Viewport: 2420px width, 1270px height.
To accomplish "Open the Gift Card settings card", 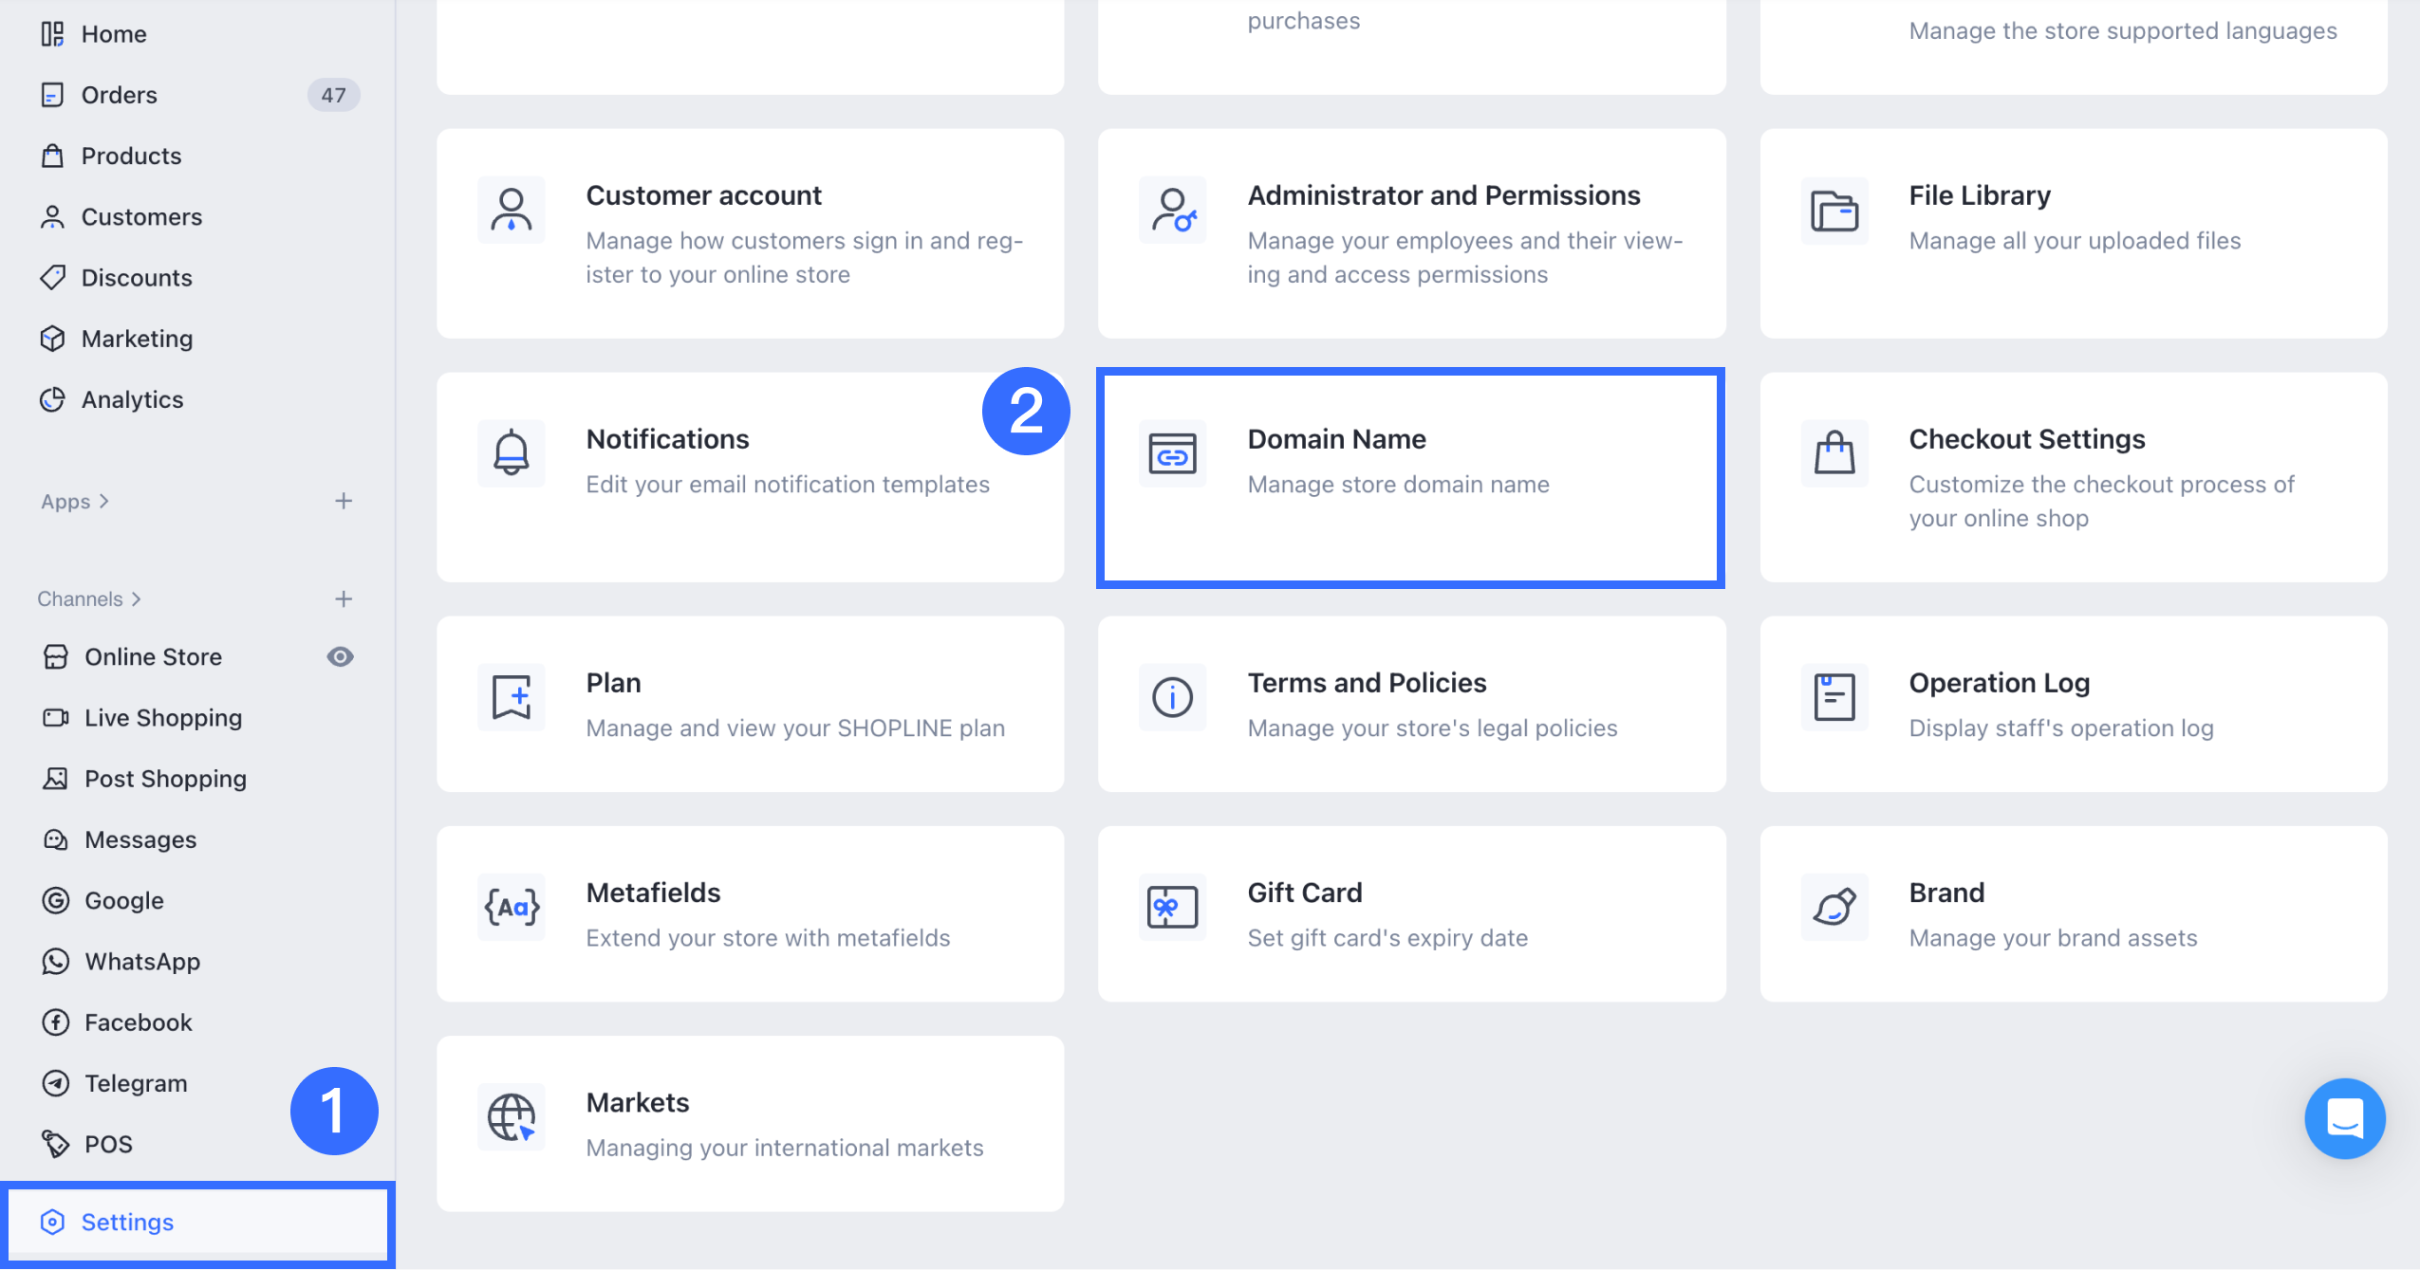I will coord(1409,913).
